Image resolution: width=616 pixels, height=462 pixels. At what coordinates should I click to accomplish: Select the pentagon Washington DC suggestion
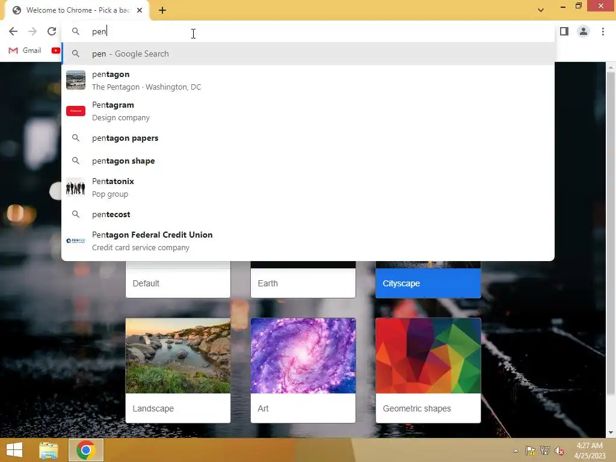coord(308,81)
